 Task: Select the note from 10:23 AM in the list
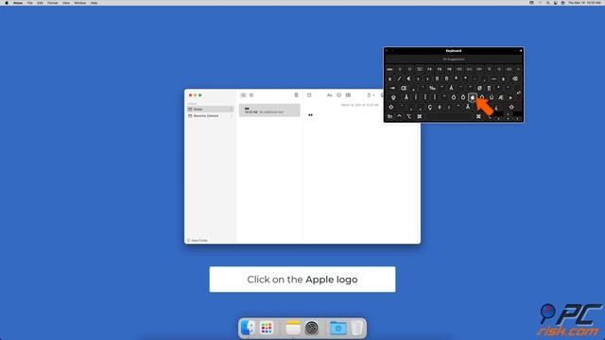point(269,110)
